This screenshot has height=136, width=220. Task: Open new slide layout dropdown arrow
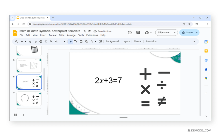25,41
